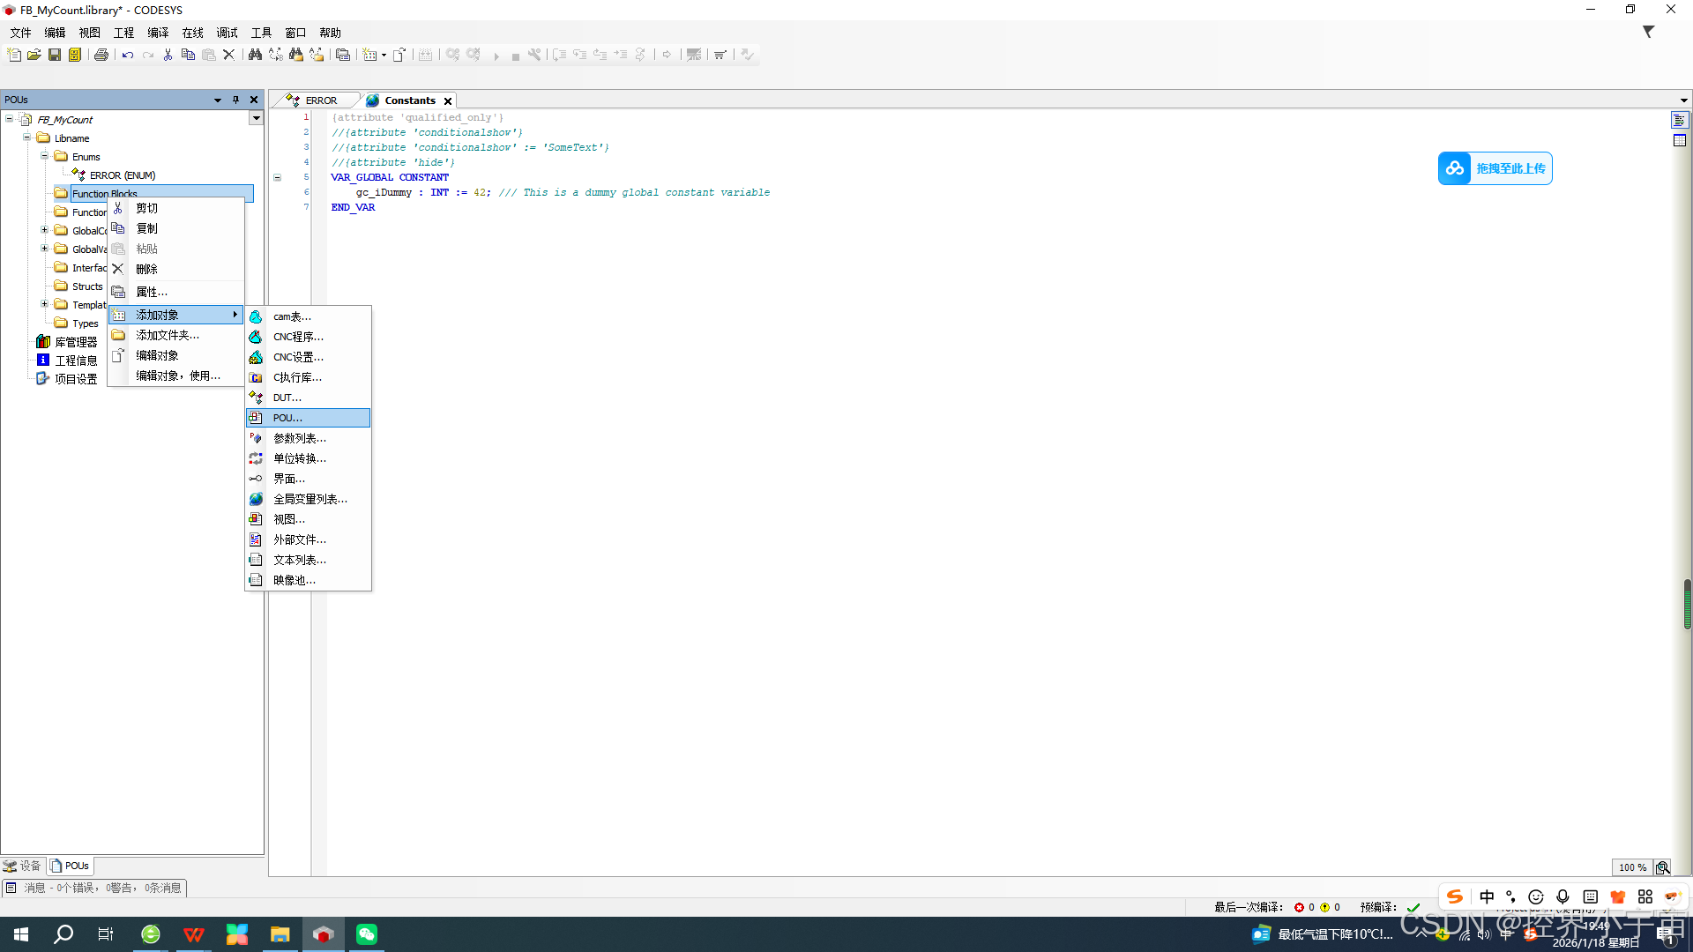Pin the POUs panel with auto-hide pushpin

click(235, 100)
